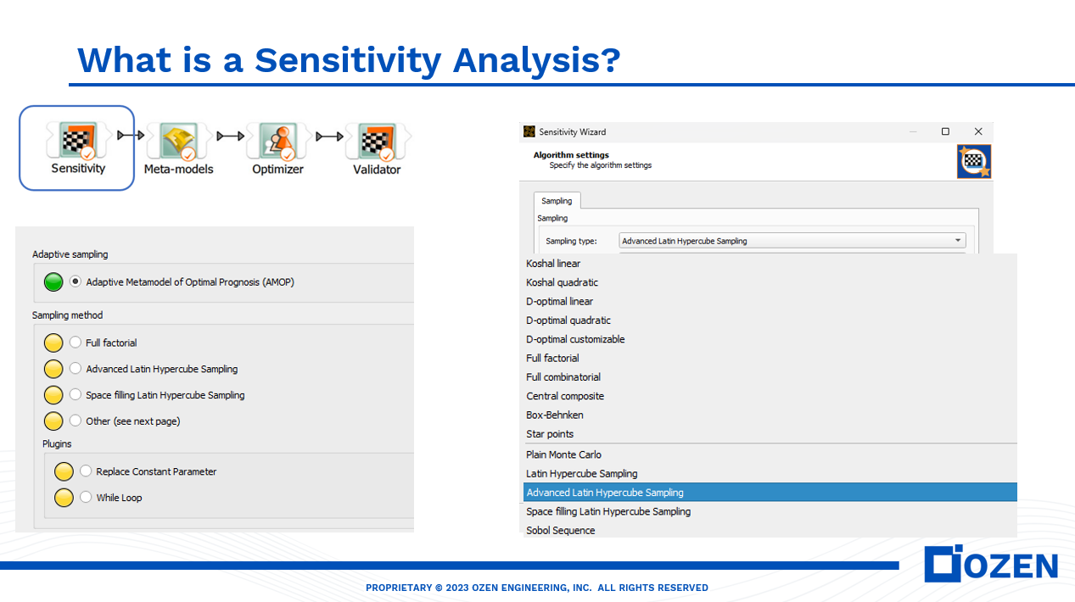Click the Sensitivity Wizard title bar icon
Screen dimensions: 1075x602
point(529,131)
